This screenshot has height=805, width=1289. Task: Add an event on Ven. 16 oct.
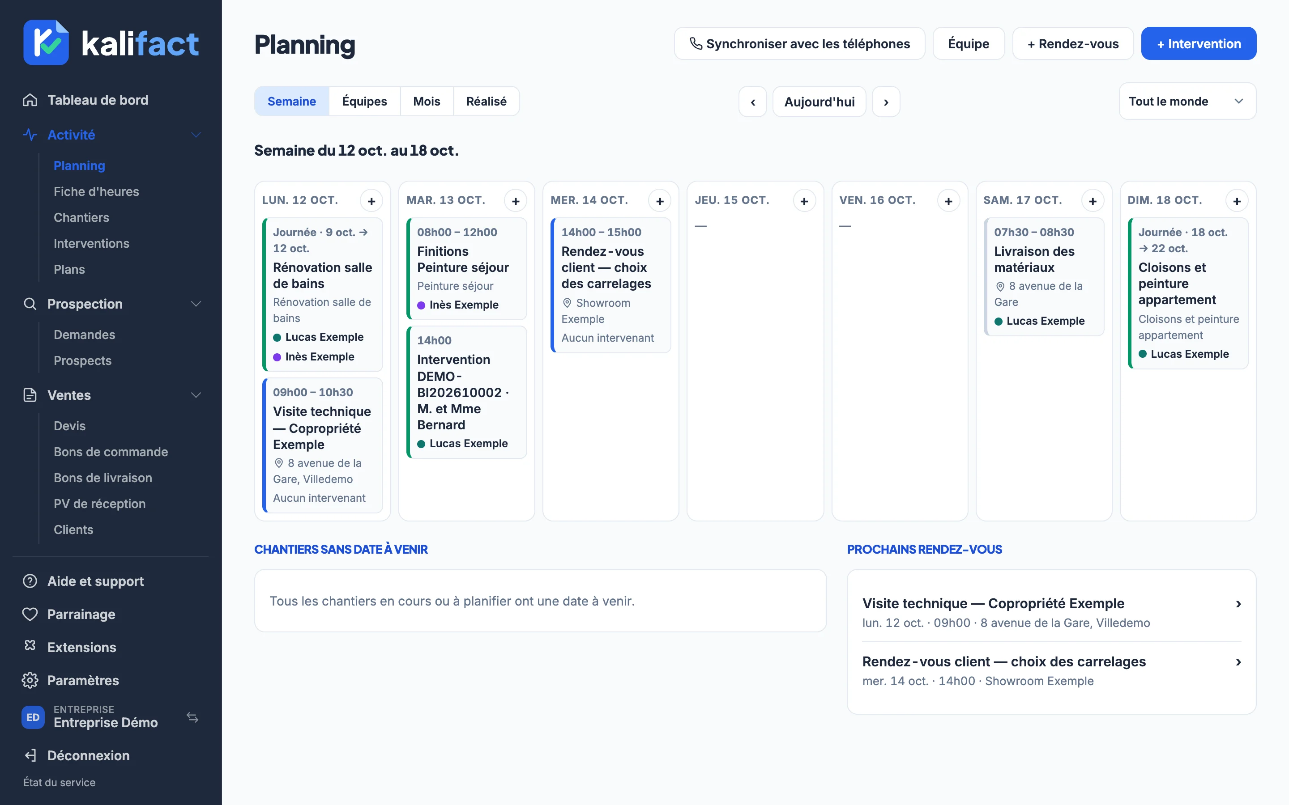click(x=949, y=201)
